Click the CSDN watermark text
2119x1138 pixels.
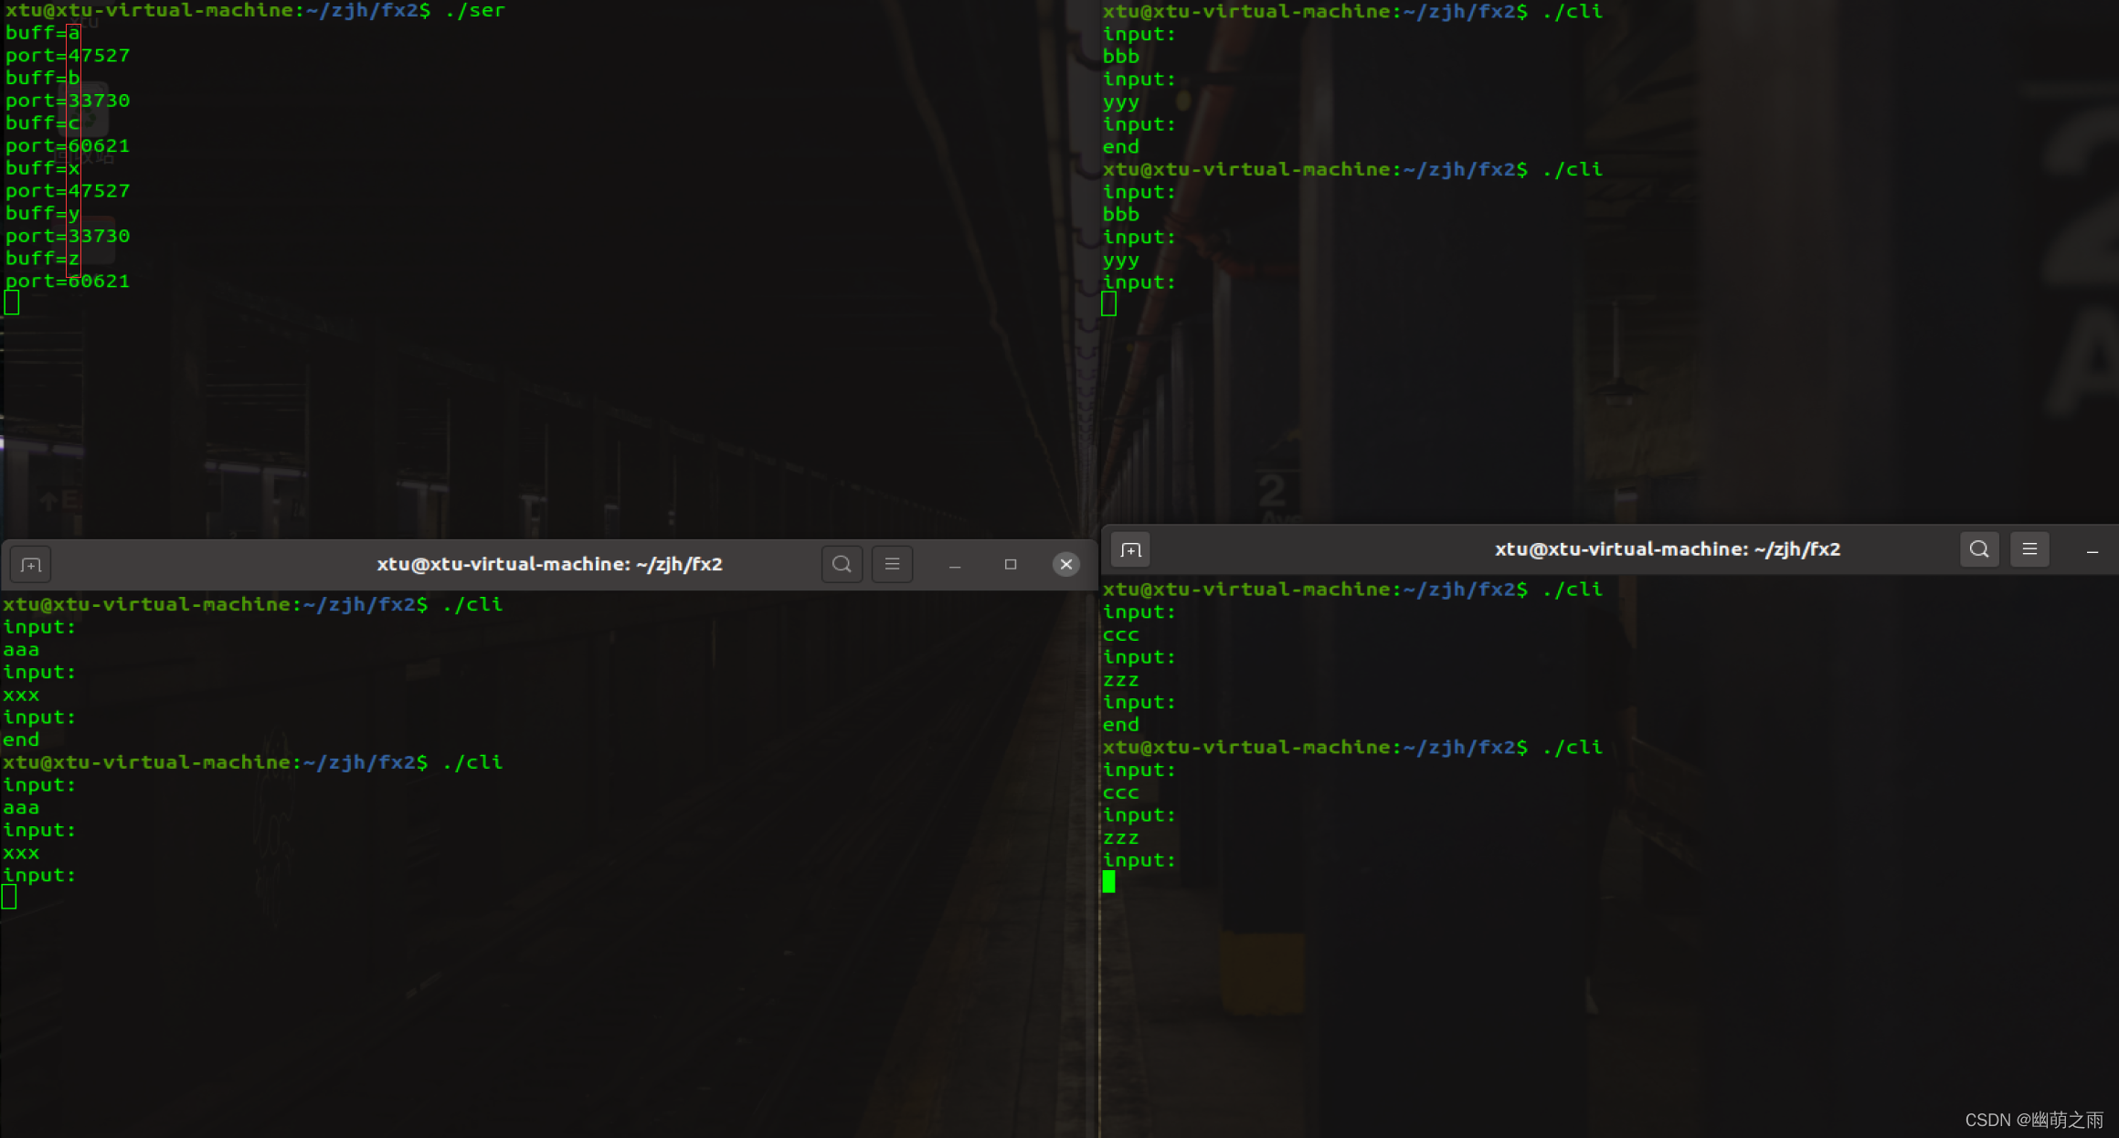coord(2033,1120)
